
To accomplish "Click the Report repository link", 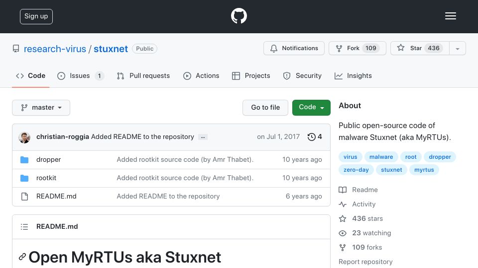I will (365, 262).
